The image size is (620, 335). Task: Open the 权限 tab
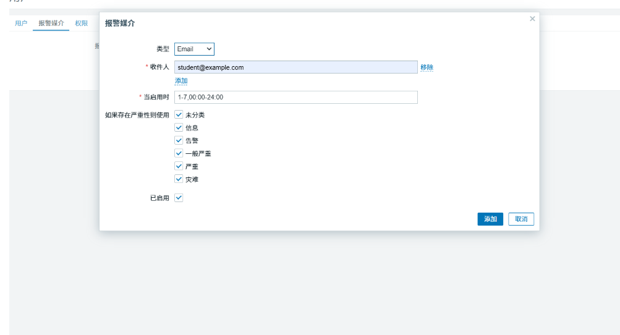[82, 23]
